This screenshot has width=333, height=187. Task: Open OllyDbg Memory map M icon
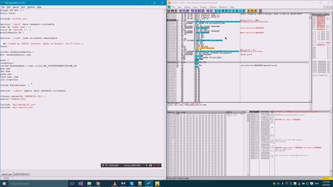coord(222,10)
